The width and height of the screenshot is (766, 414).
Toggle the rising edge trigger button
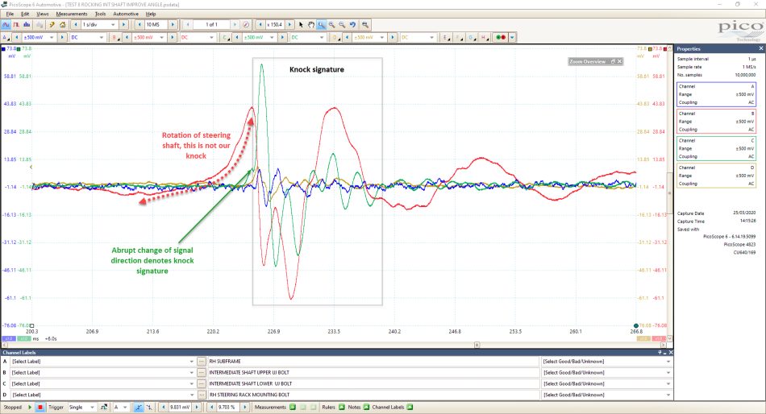[x=139, y=408]
